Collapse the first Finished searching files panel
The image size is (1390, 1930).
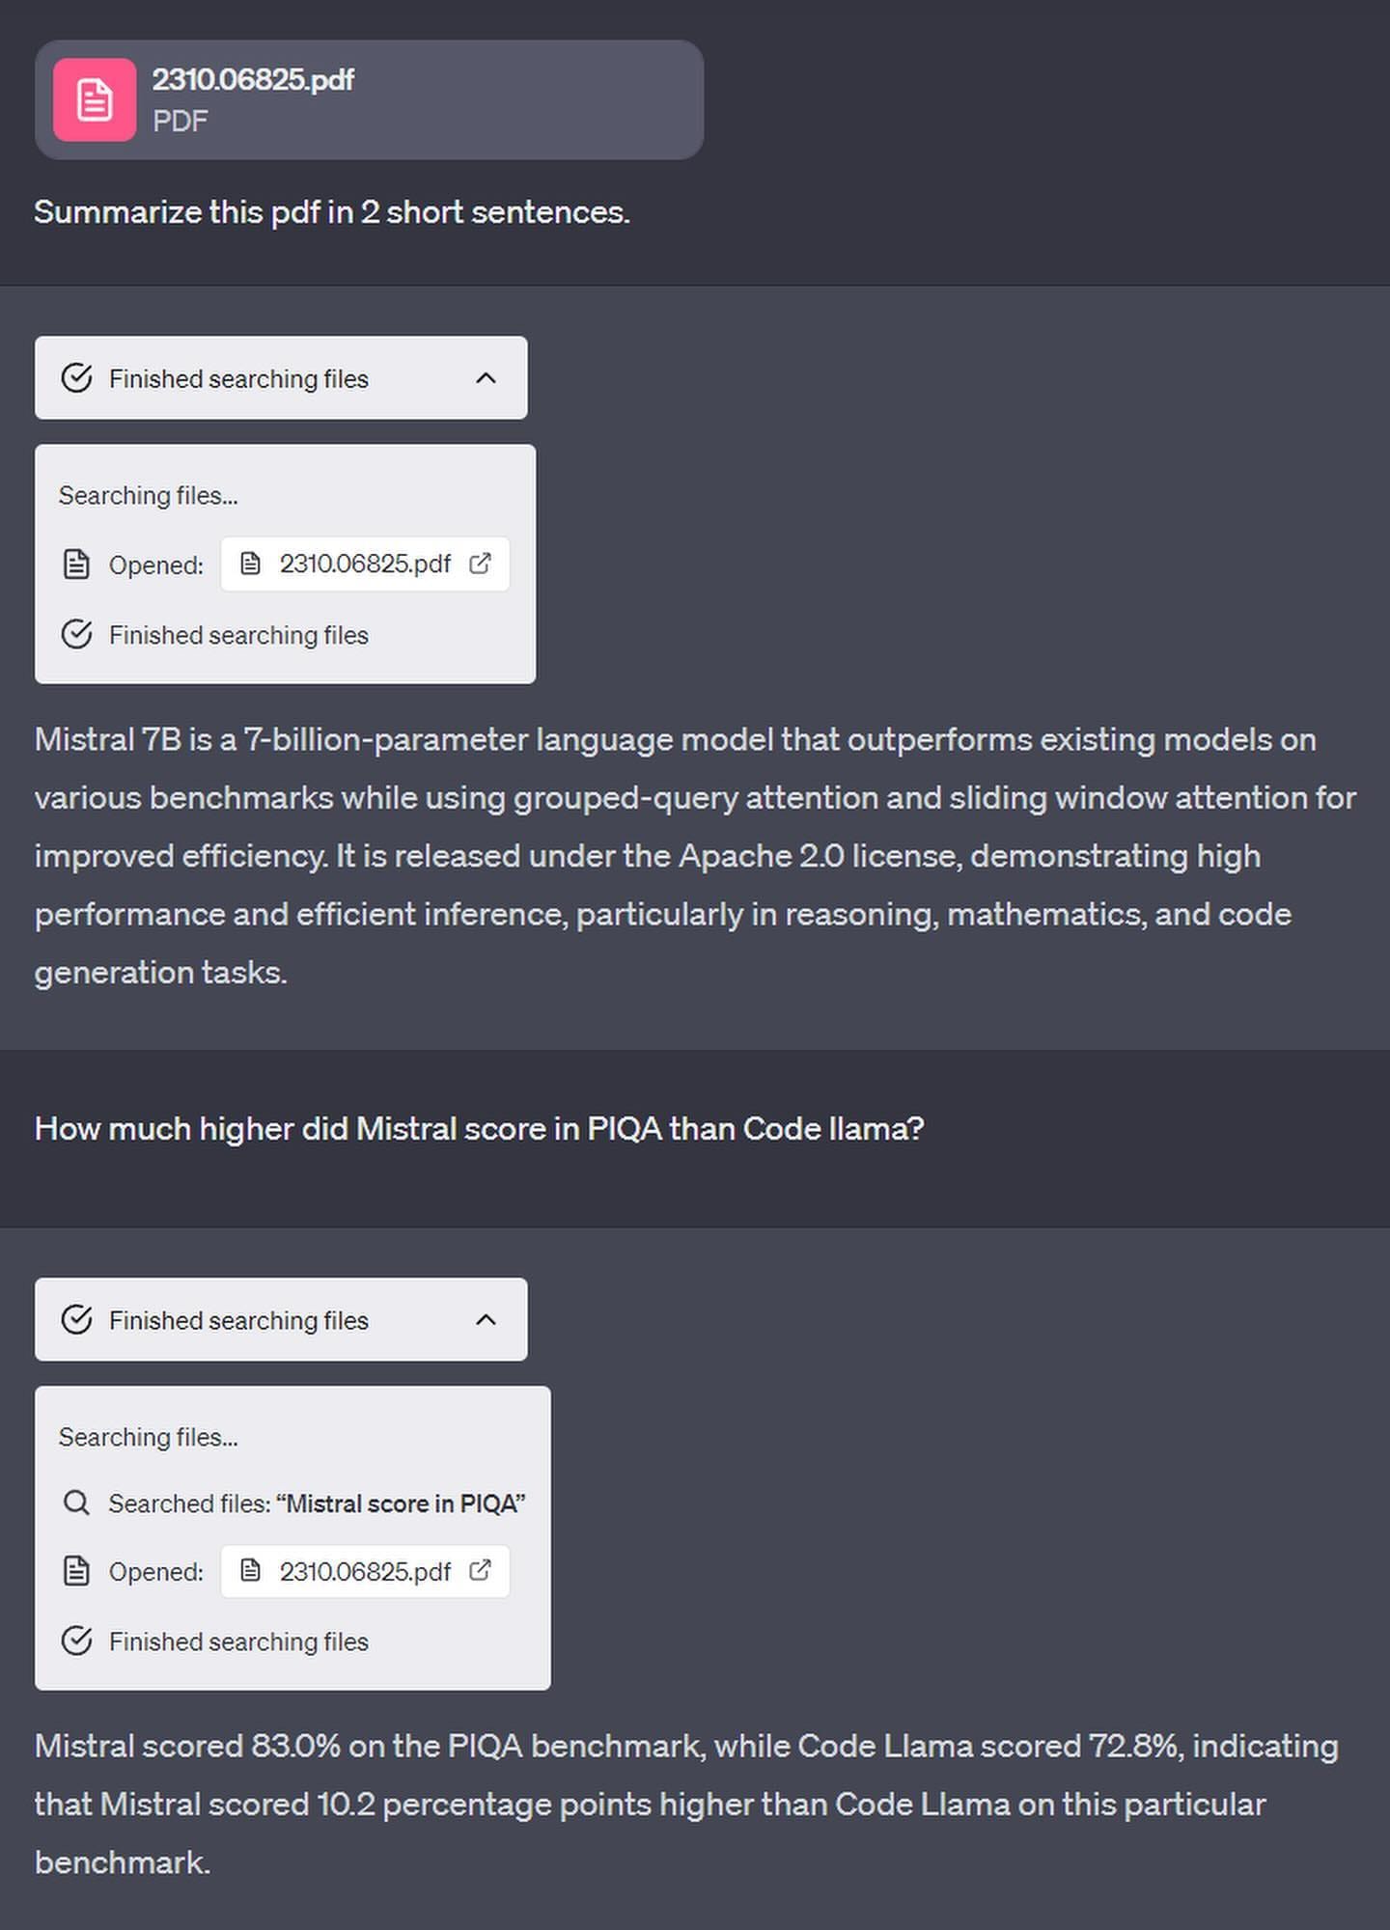point(488,377)
